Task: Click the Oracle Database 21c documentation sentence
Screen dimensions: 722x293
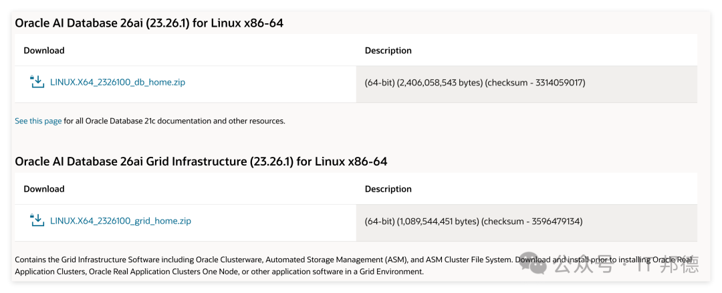Action: 150,121
